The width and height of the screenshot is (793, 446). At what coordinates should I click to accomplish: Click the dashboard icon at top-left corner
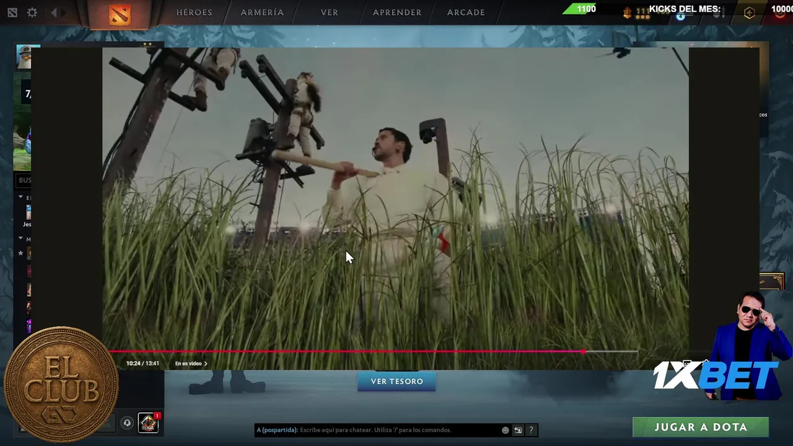pyautogui.click(x=12, y=12)
